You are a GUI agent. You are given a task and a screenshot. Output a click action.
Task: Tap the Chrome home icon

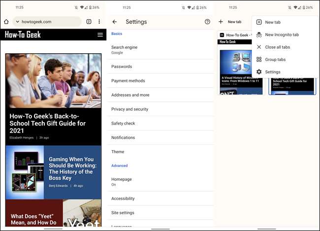pos(6,22)
